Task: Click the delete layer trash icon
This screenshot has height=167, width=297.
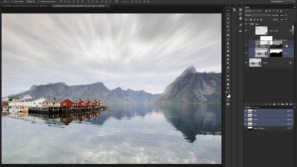Action: (x=291, y=104)
